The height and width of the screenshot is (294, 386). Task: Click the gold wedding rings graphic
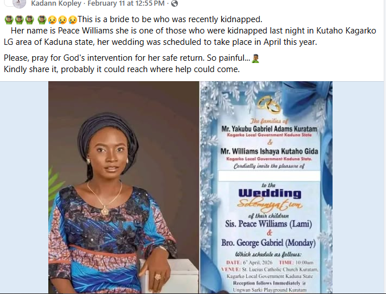[269, 104]
